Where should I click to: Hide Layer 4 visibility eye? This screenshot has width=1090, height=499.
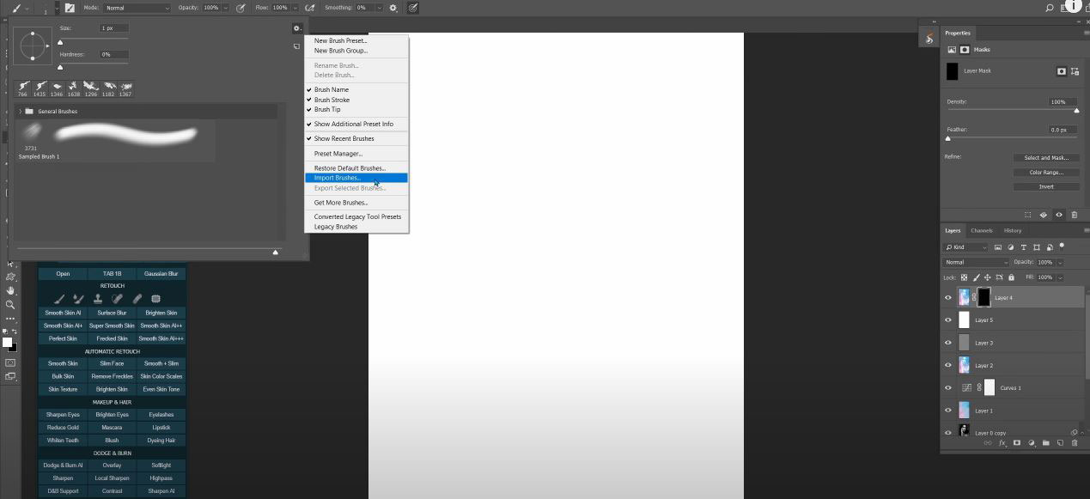948,298
